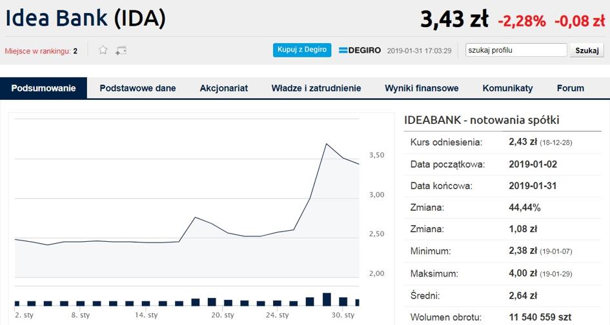Click Średni value 2,64 zł
The height and width of the screenshot is (325, 610).
pyautogui.click(x=523, y=296)
